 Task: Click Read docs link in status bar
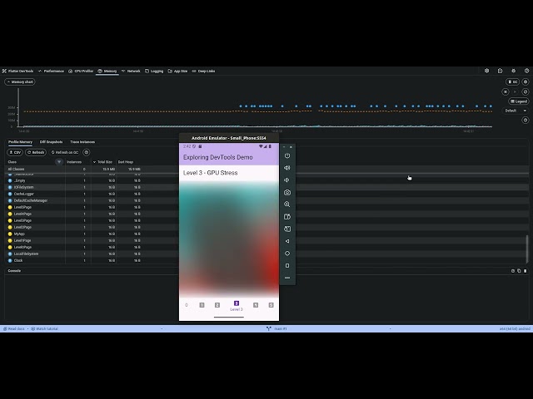pos(14,329)
